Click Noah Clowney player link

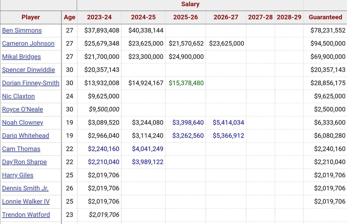(x=22, y=123)
